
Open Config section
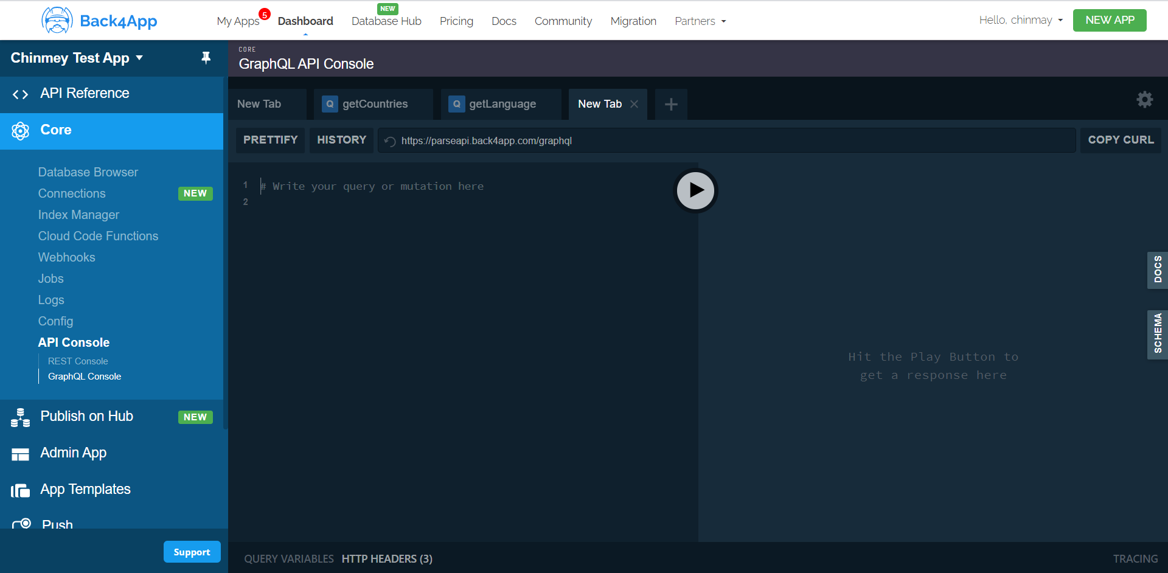click(55, 321)
